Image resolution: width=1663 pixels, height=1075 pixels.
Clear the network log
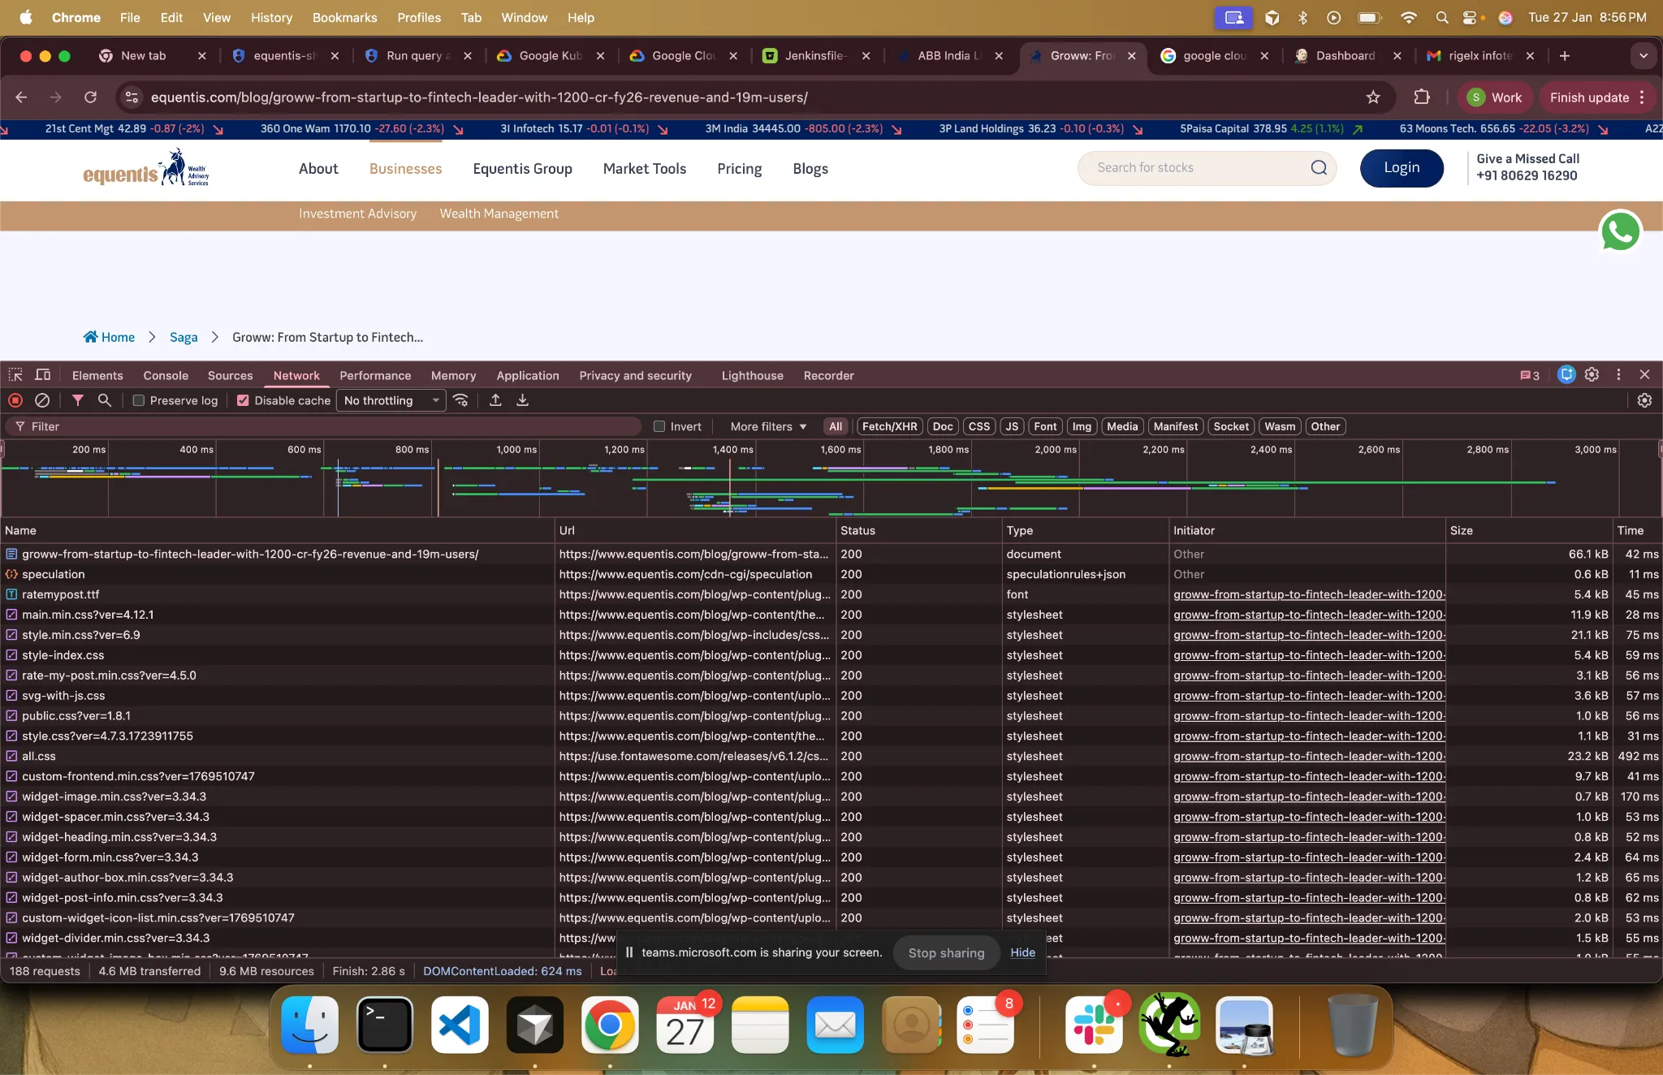(x=42, y=400)
